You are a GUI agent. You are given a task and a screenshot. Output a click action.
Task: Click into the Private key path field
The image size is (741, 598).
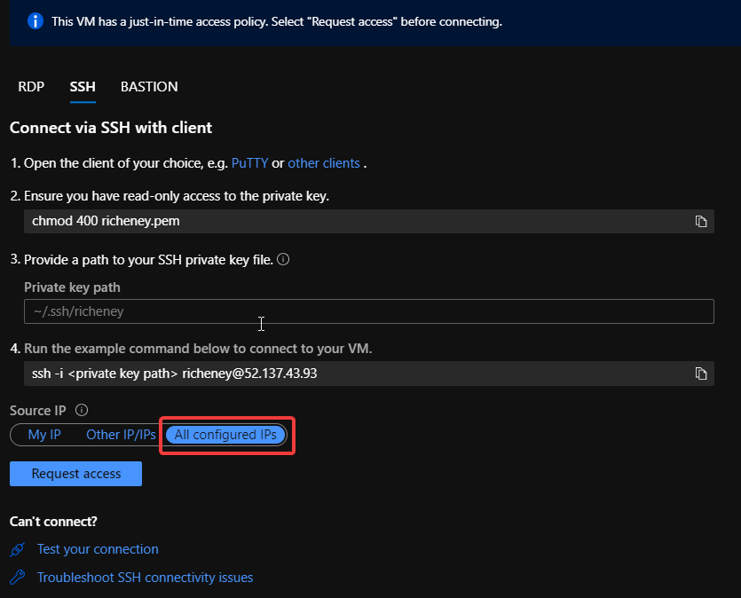[369, 311]
